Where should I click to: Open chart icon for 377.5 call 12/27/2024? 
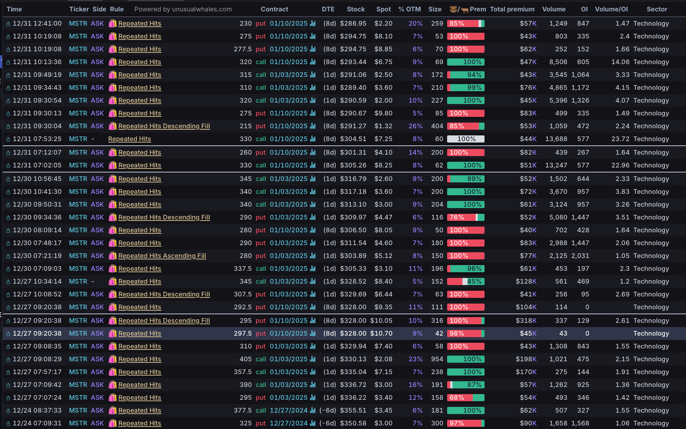[x=313, y=410]
